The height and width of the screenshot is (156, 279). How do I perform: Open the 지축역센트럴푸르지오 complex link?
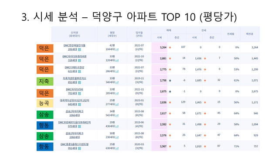tap(75, 78)
